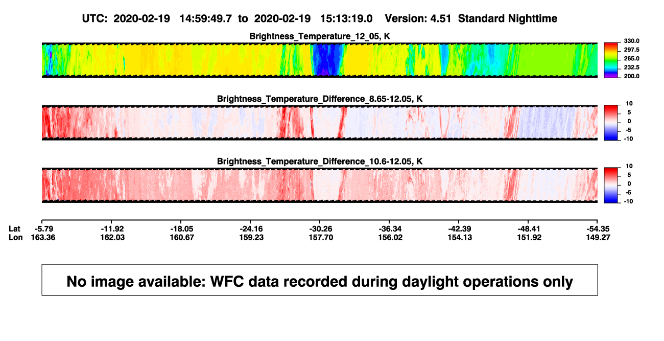This screenshot has height=341, width=664.
Task: Click the Lon axis label
Action: pos(15,237)
